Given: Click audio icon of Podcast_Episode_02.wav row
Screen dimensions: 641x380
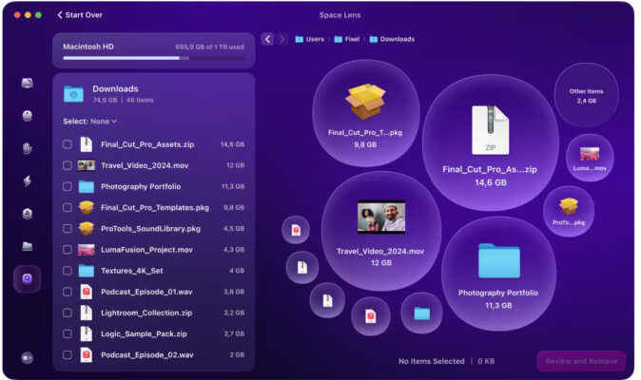Looking at the screenshot, I should (x=86, y=355).
